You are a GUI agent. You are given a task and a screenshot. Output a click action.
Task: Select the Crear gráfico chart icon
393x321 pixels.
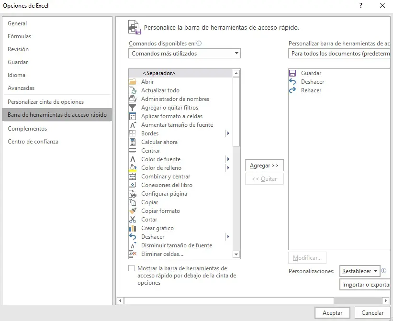(x=132, y=228)
